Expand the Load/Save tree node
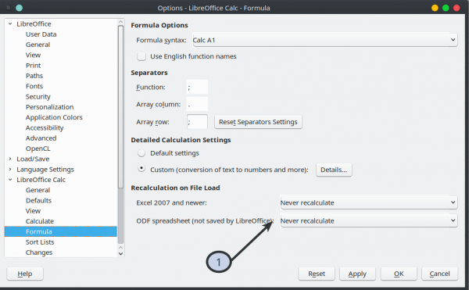469x290 pixels. pos(10,159)
